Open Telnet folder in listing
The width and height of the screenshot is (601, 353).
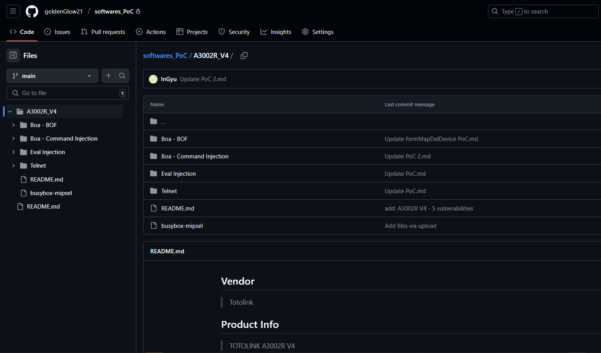(x=169, y=191)
